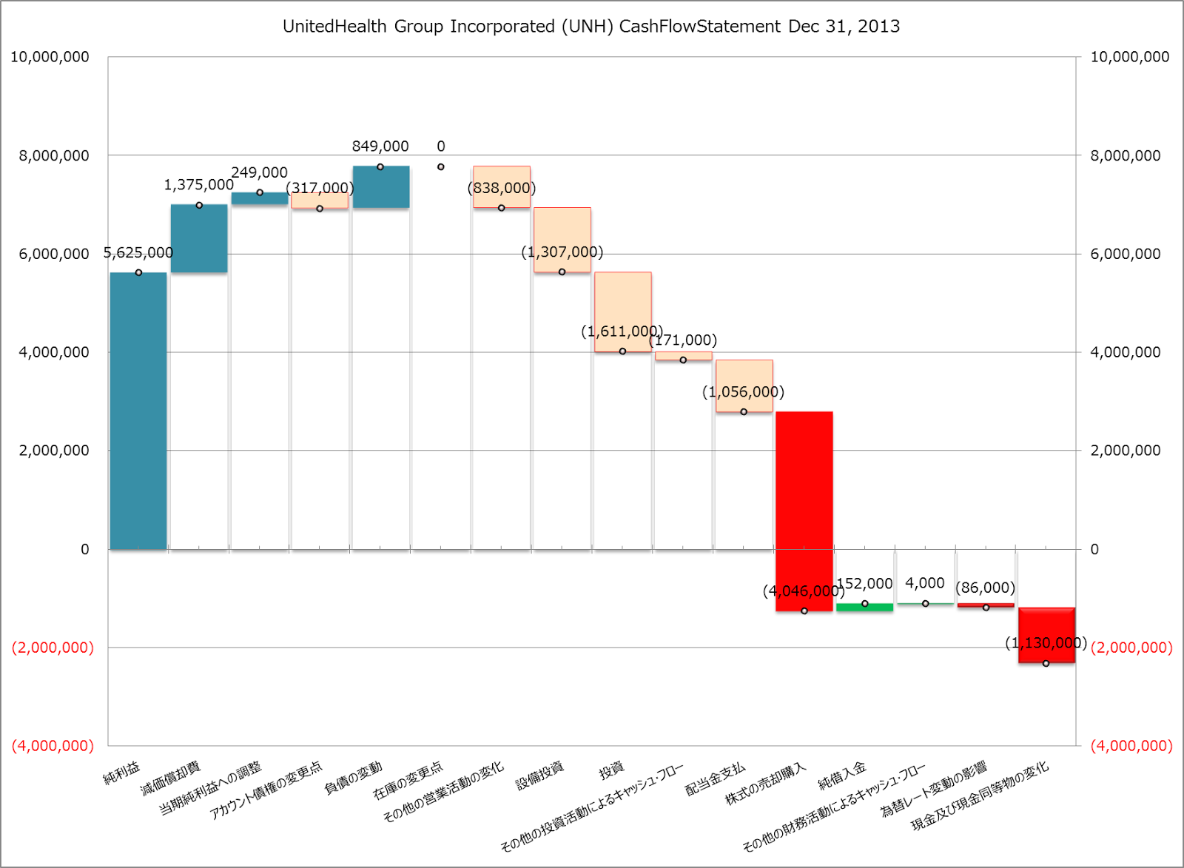Click the 1,375,000 data label
Image resolution: width=1184 pixels, height=868 pixels.
pyautogui.click(x=199, y=185)
